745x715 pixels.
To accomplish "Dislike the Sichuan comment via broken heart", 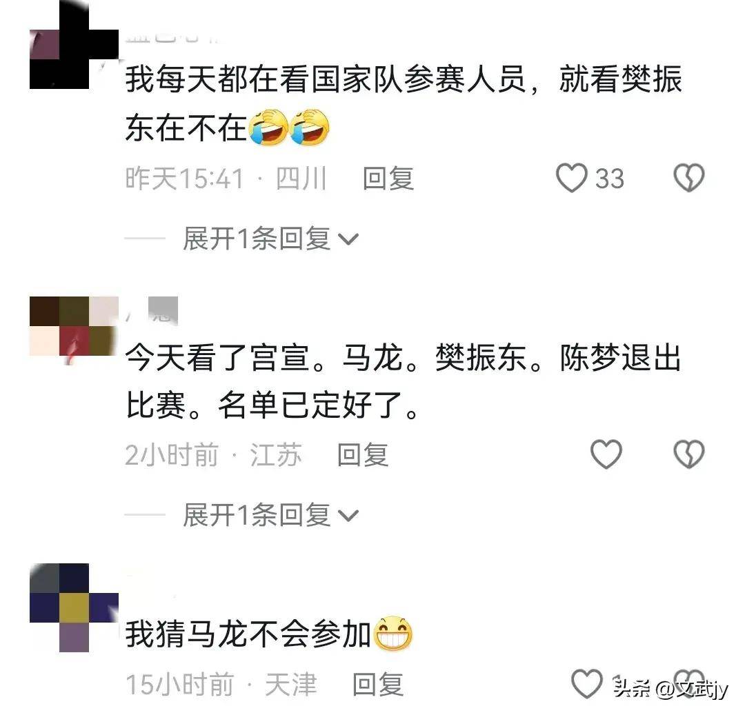I will point(689,178).
